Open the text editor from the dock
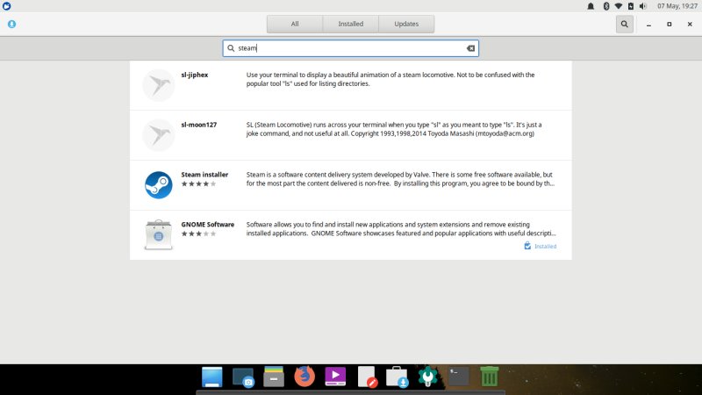702x395 pixels. (367, 377)
